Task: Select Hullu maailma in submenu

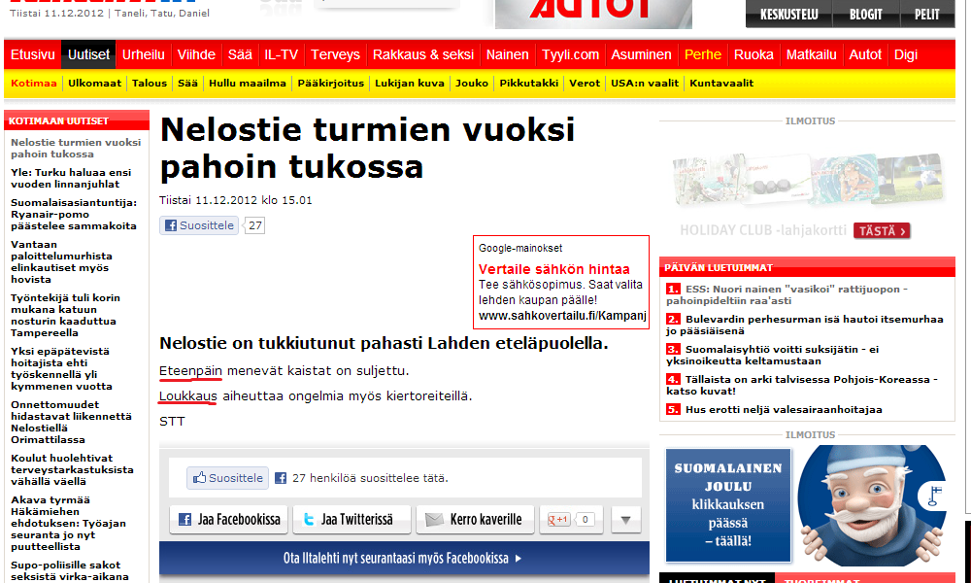Action: (x=248, y=83)
